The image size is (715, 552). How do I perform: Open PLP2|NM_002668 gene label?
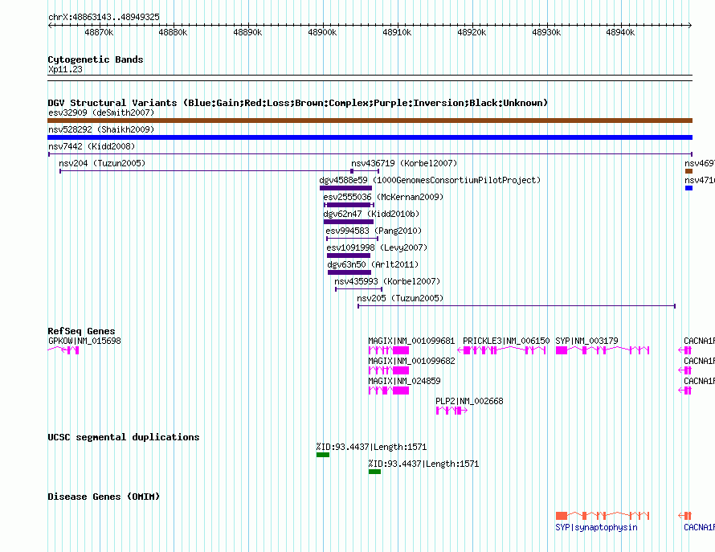pos(469,401)
